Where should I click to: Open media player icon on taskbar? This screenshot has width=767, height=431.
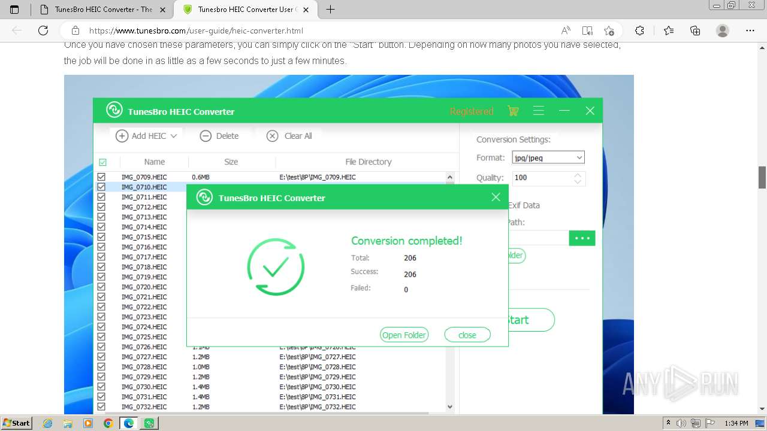[x=88, y=423]
